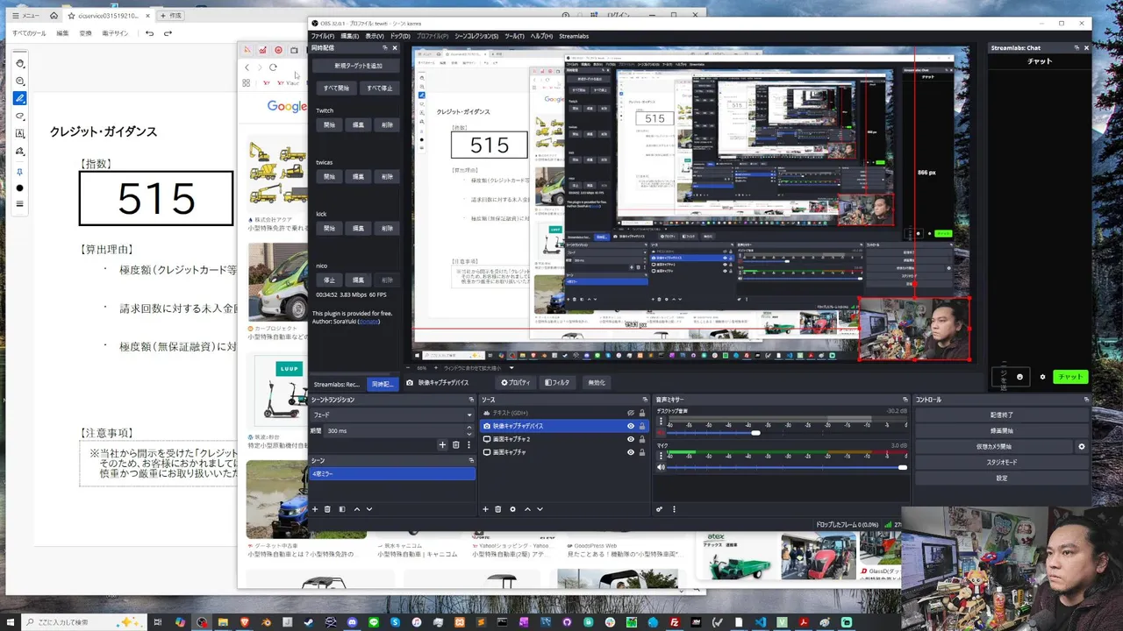Click Acrobat undo arrow

149,33
